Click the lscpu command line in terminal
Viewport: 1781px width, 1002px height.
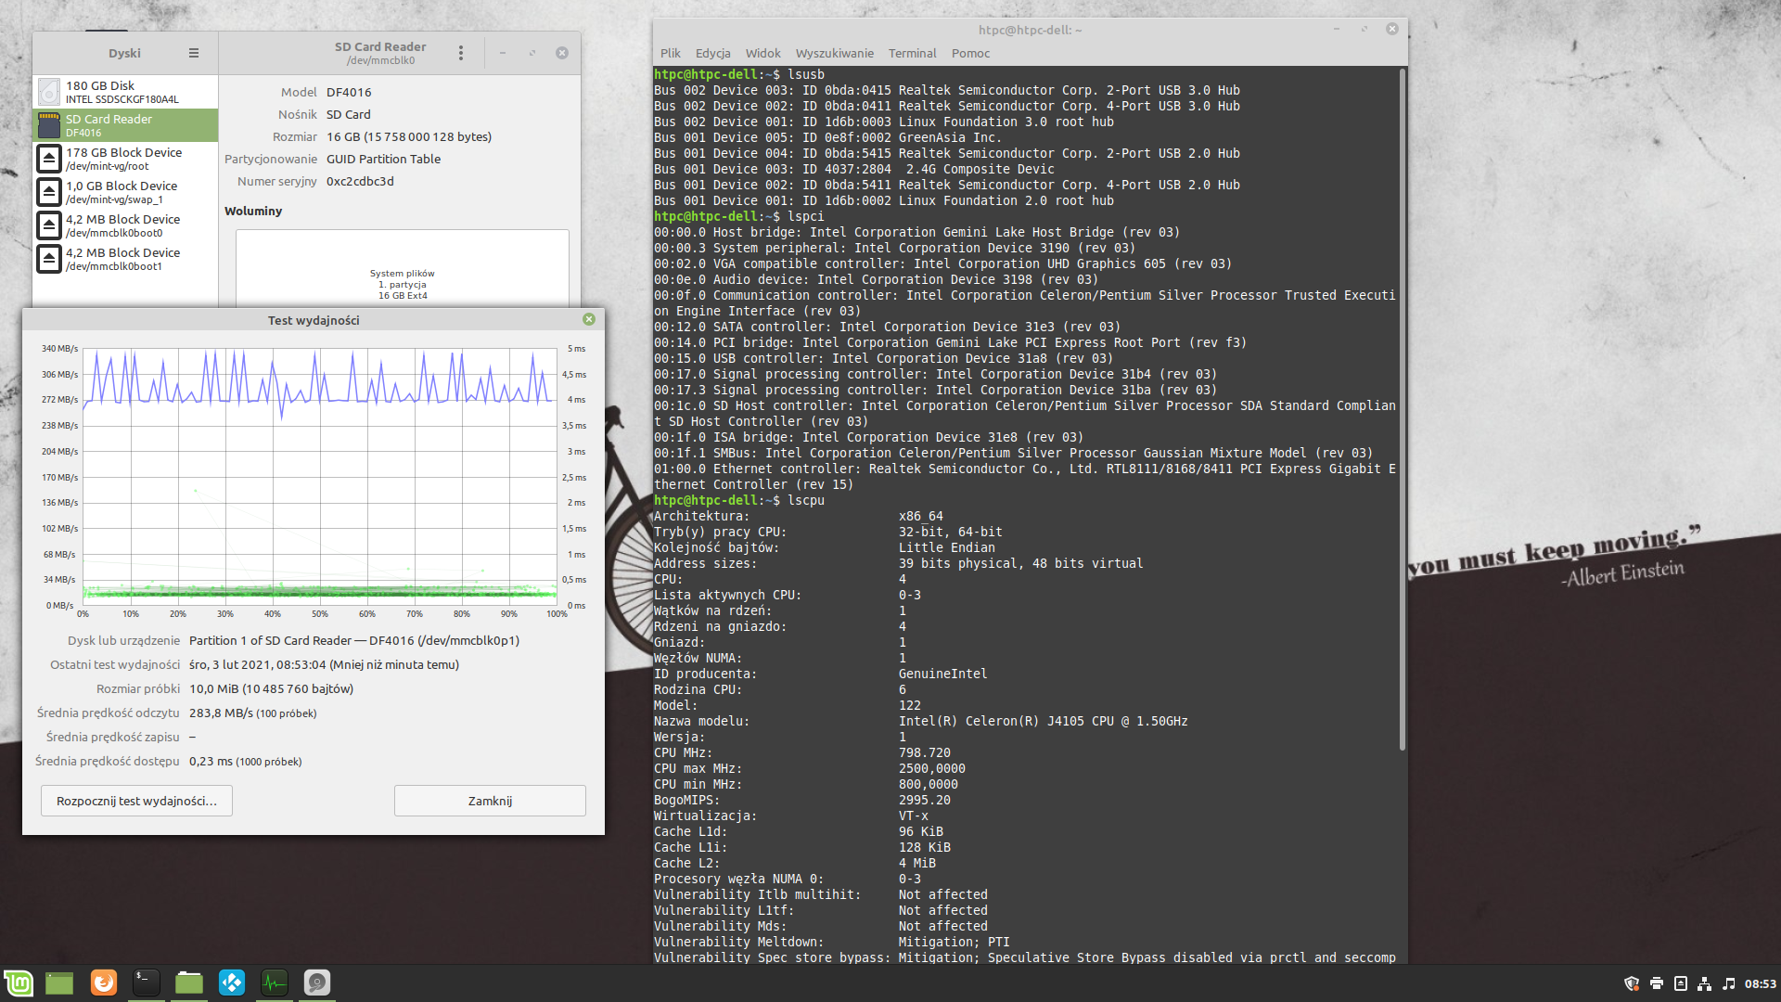(x=739, y=500)
